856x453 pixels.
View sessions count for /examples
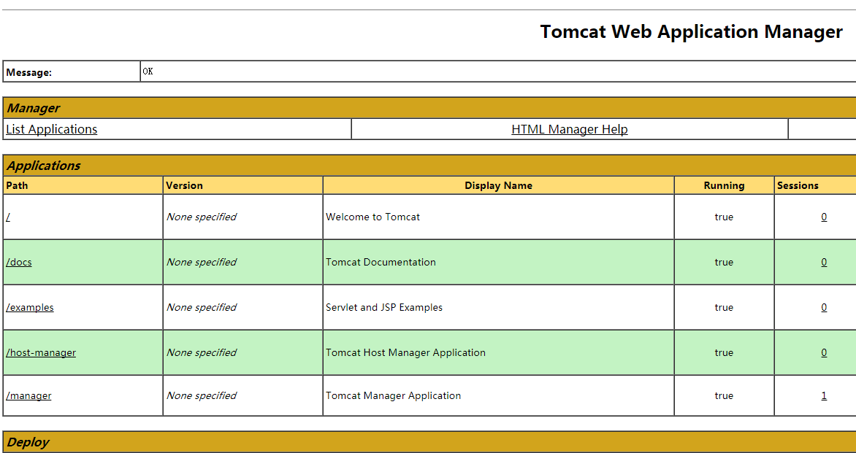824,307
